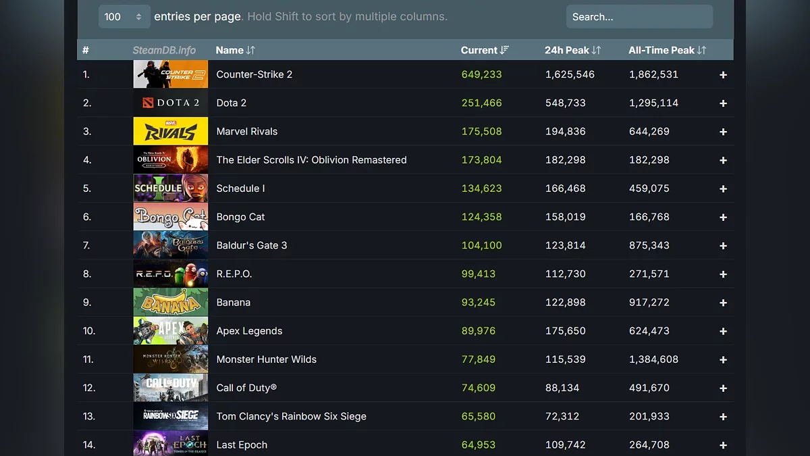
Task: Open the Bongo Cat name link
Action: pos(241,217)
